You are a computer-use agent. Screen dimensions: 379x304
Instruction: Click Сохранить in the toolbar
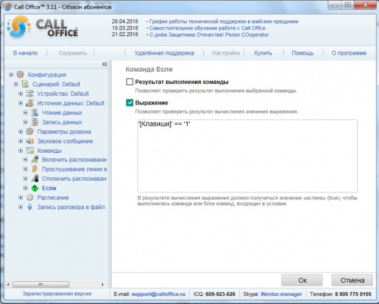click(73, 53)
